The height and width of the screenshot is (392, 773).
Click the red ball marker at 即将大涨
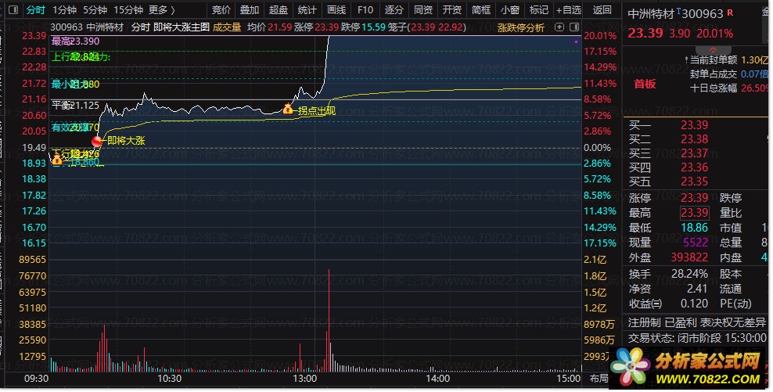click(x=97, y=141)
